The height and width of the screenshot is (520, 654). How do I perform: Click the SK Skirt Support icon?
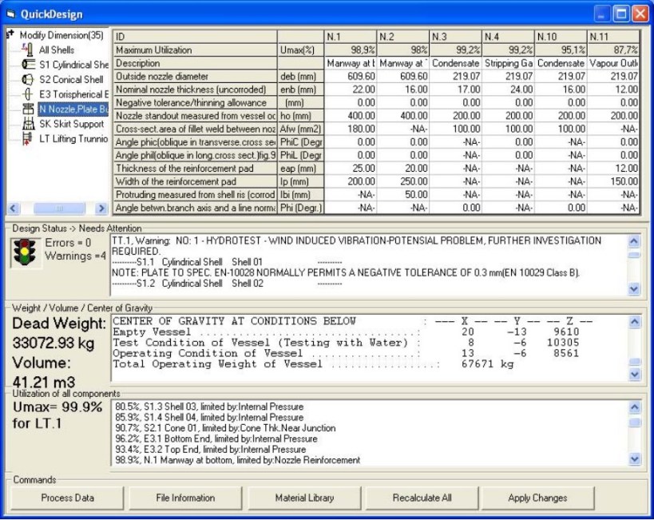[28, 124]
